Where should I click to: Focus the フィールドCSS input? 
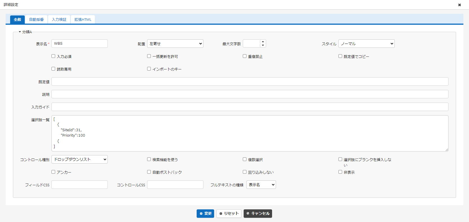tap(79, 185)
